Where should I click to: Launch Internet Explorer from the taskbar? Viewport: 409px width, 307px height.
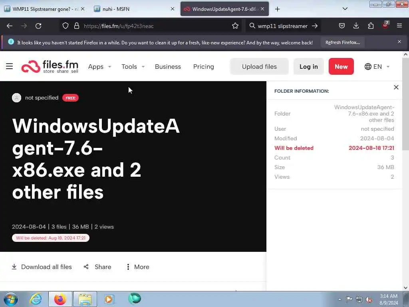(x=35, y=299)
